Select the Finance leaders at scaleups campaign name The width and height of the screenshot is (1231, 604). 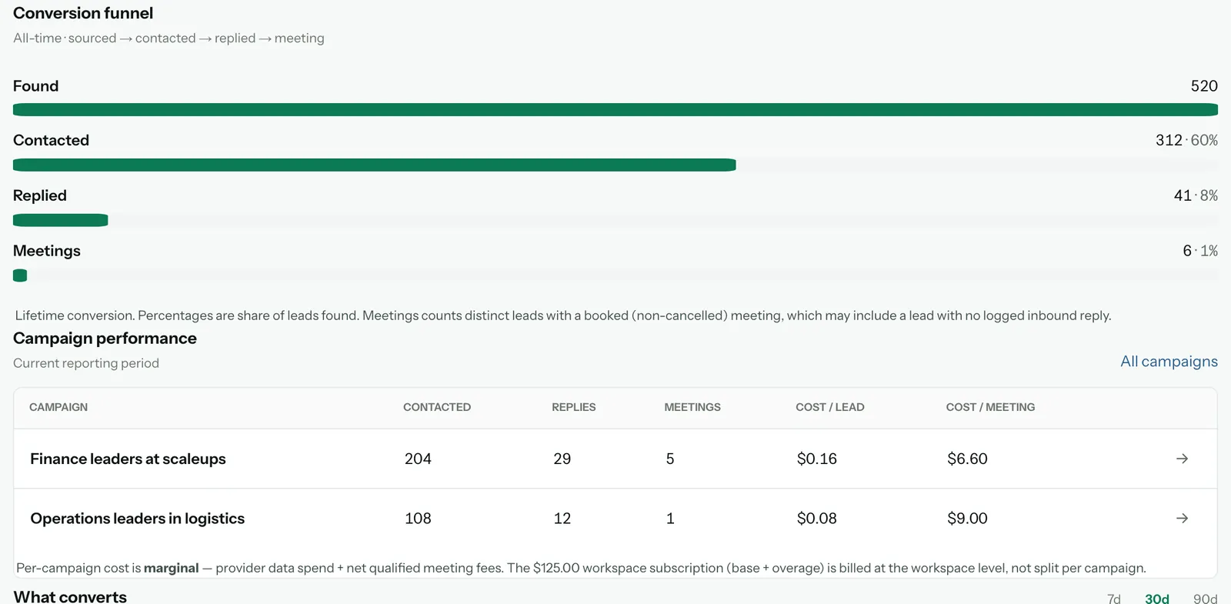coord(128,459)
